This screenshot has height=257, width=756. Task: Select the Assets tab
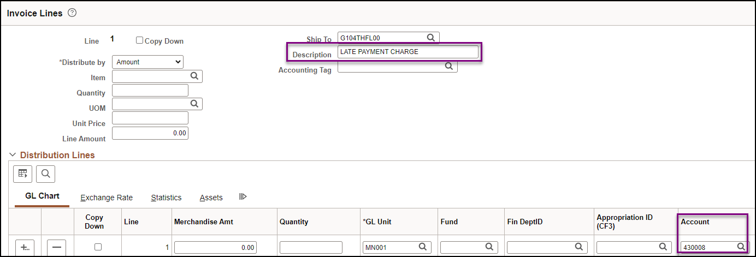click(211, 198)
